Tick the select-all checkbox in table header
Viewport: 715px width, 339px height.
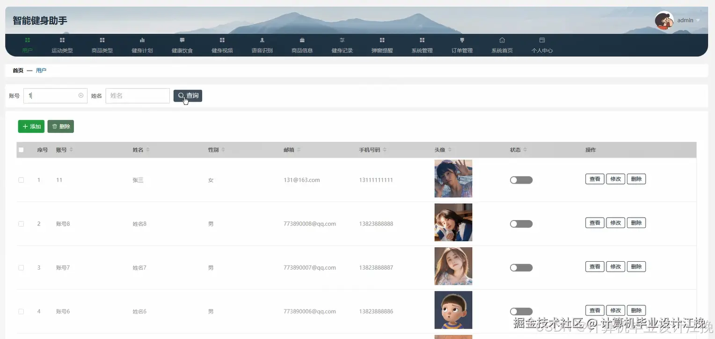(x=21, y=150)
